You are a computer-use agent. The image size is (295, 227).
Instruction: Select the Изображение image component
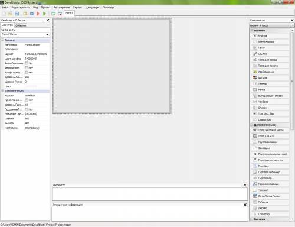click(270, 72)
